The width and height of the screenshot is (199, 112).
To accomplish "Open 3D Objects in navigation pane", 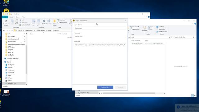I will [x=11, y=65].
